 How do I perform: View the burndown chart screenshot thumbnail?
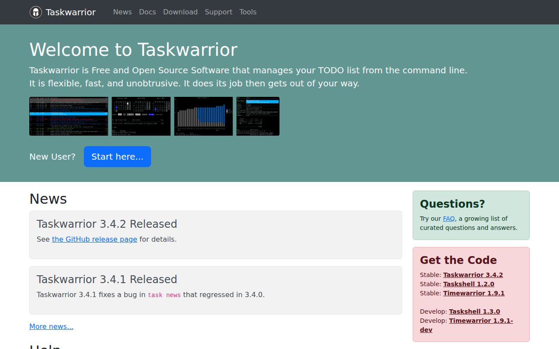tap(204, 116)
